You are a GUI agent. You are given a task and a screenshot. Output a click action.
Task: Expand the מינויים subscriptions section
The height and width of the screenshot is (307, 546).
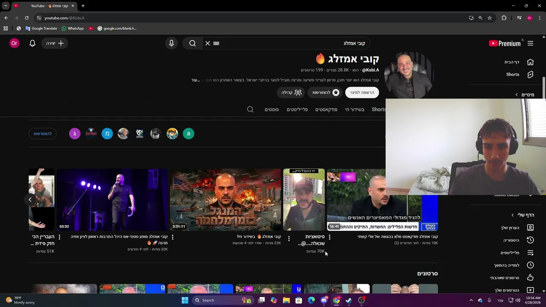pyautogui.click(x=525, y=95)
